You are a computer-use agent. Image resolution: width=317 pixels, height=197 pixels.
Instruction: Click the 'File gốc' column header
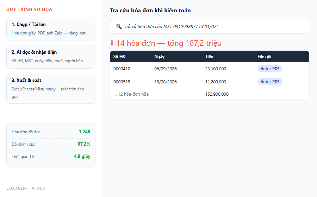point(265,57)
